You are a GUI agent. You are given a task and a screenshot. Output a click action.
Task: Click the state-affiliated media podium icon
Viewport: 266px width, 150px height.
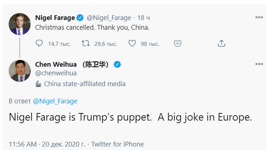[38, 84]
